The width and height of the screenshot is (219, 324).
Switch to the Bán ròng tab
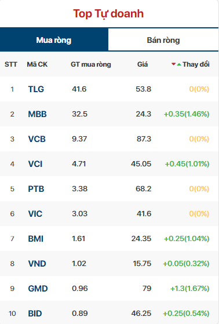point(163,40)
